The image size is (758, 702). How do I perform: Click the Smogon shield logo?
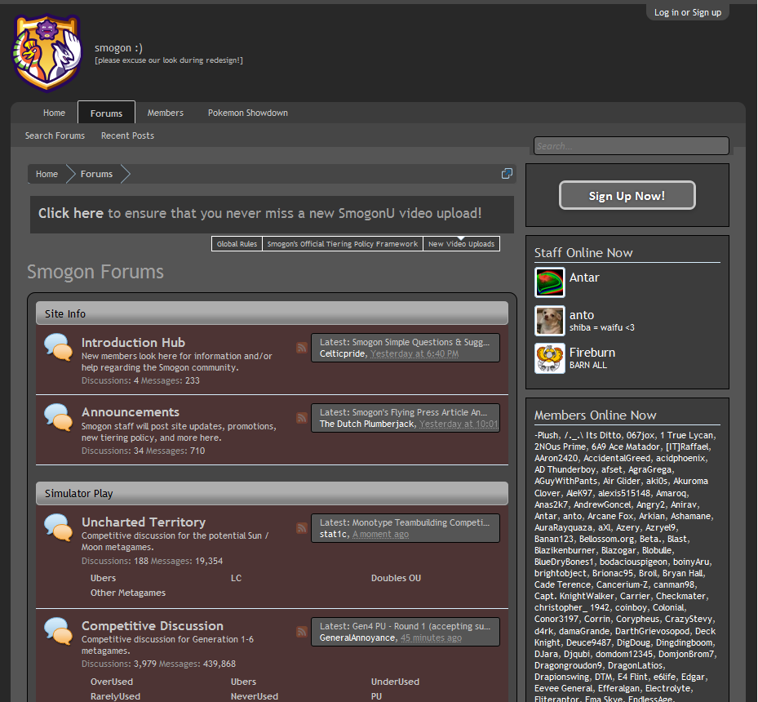coord(47,53)
